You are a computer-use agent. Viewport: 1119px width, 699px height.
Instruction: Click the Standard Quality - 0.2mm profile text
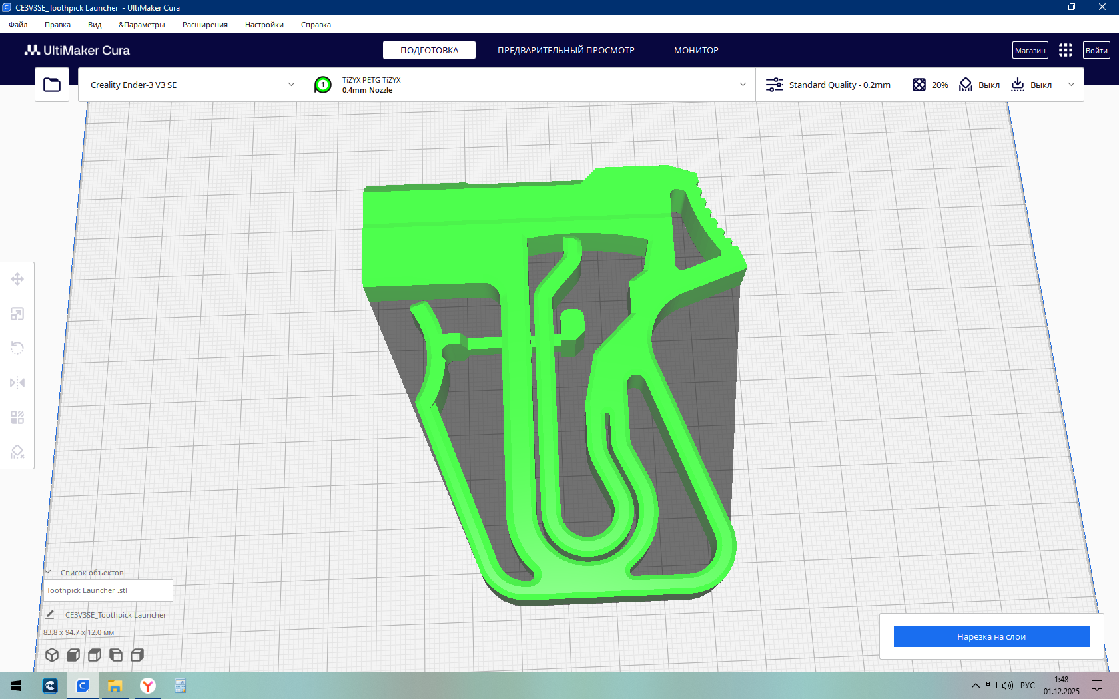(x=840, y=85)
